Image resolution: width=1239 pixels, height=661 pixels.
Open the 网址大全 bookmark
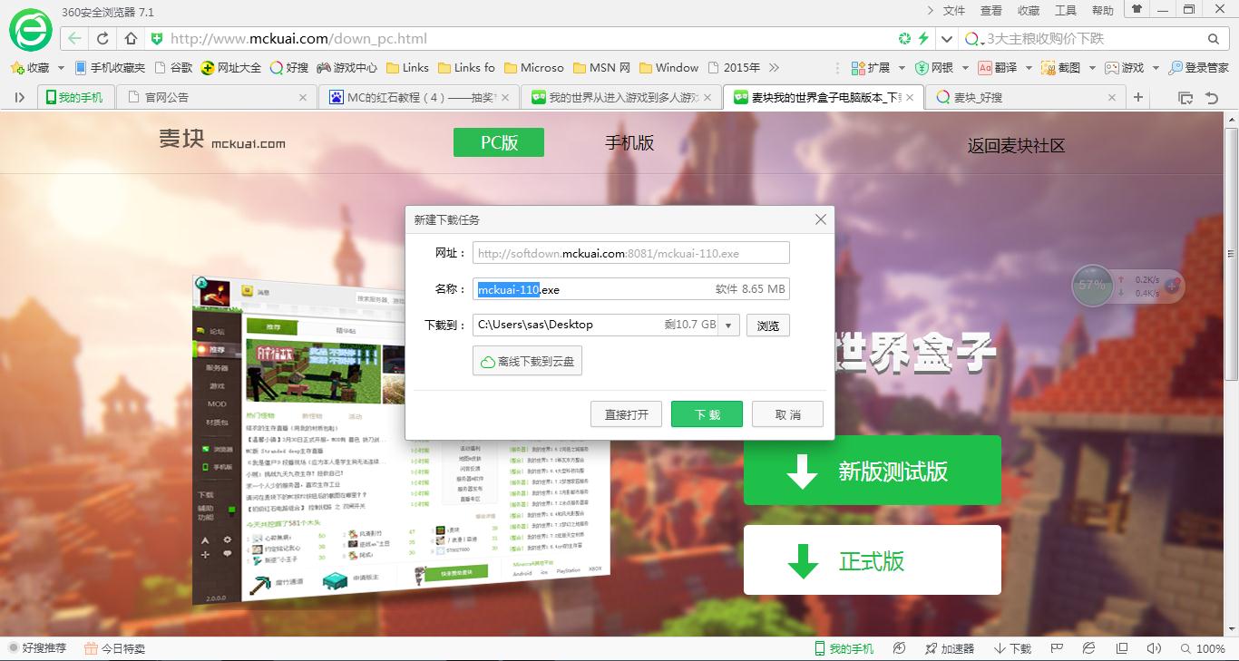click(x=231, y=68)
